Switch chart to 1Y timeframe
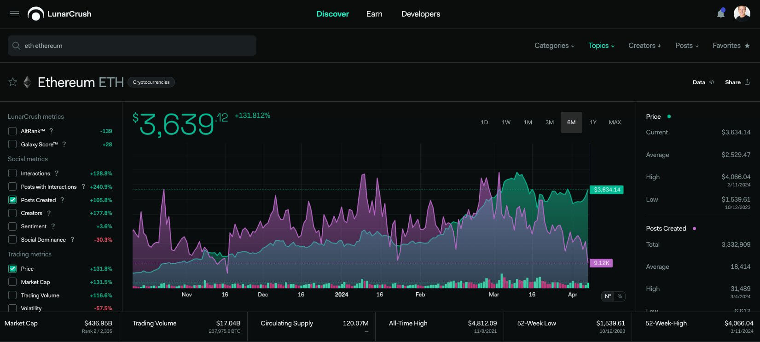This screenshot has height=342, width=760. (x=593, y=122)
